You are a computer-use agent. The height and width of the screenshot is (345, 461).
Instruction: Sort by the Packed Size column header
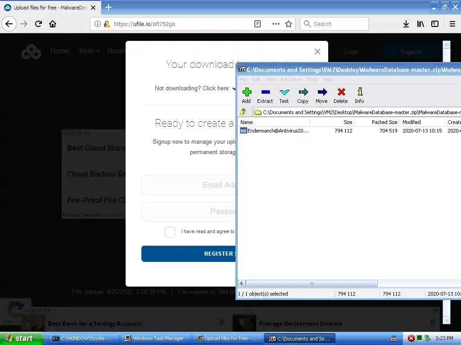377,122
